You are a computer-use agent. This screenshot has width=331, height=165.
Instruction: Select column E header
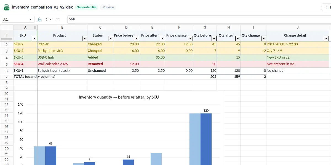coord(152,28)
